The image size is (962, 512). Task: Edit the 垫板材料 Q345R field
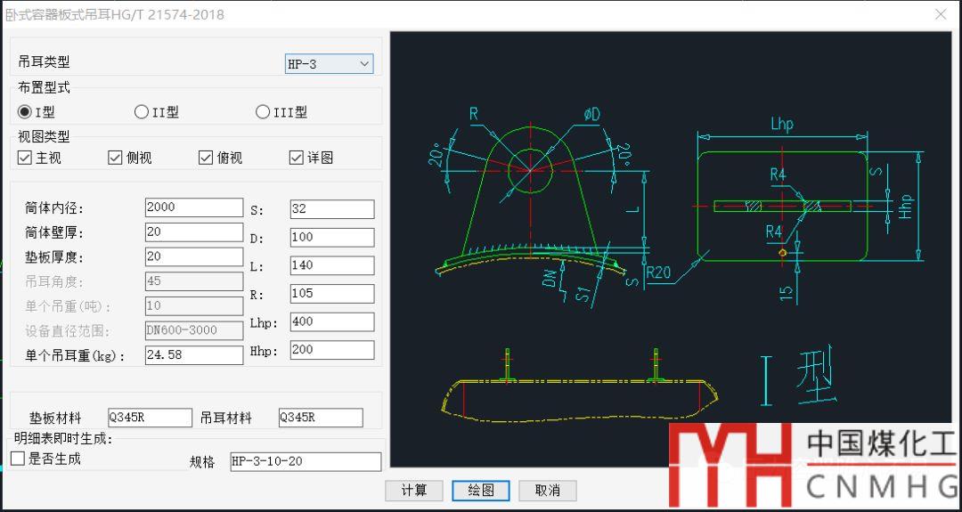(x=150, y=418)
